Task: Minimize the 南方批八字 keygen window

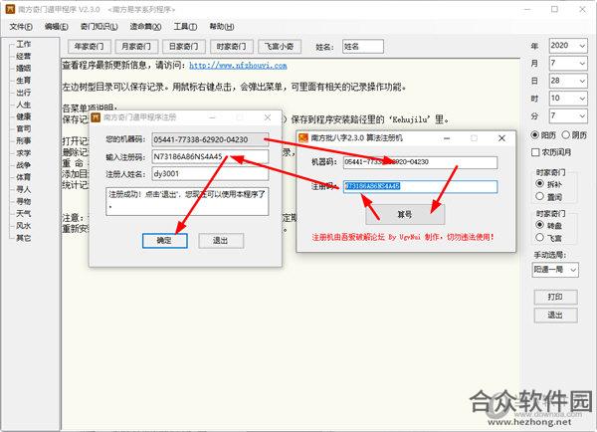Action: (x=447, y=138)
